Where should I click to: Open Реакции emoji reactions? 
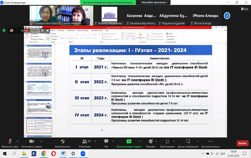(x=151, y=141)
